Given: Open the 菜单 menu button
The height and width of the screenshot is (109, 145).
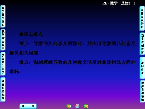Looking at the screenshot, I should (x=28, y=106).
